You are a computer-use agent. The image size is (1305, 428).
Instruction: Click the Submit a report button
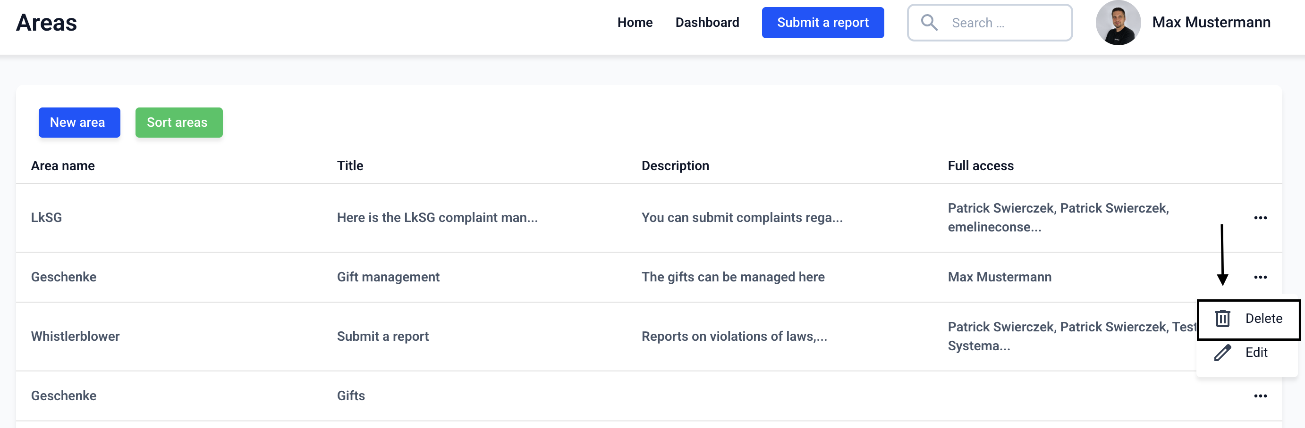point(822,23)
